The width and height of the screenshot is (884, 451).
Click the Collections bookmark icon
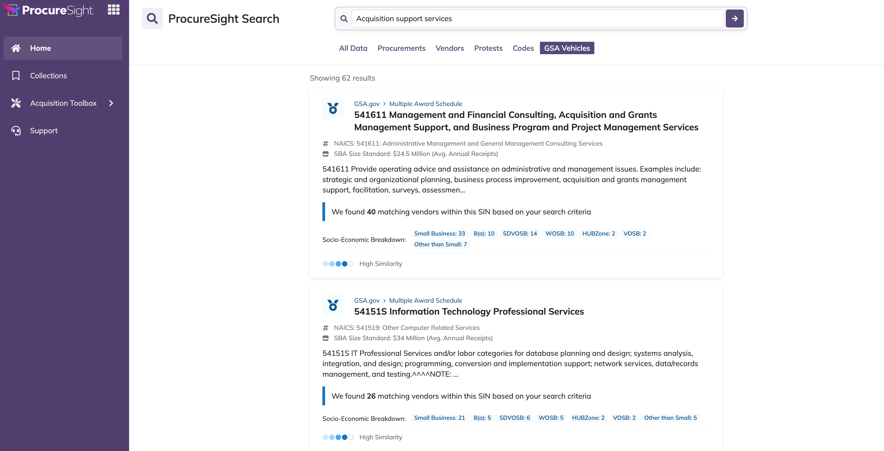(x=16, y=75)
